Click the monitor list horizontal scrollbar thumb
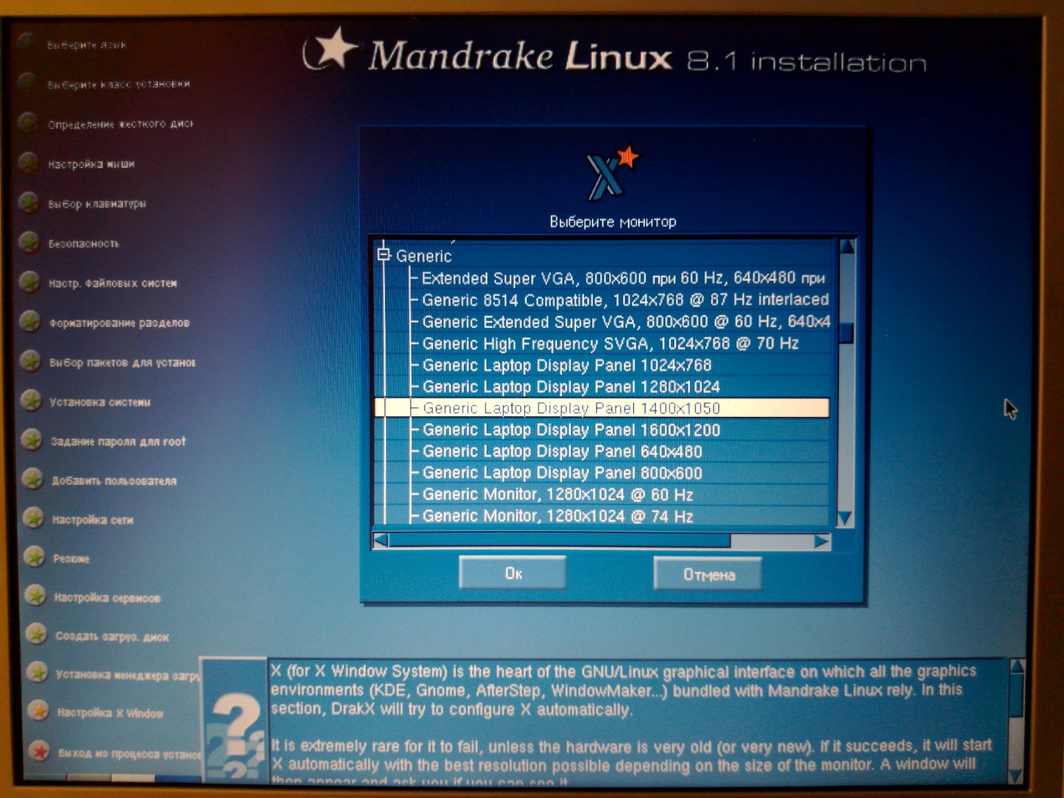Image resolution: width=1064 pixels, height=798 pixels. [560, 542]
